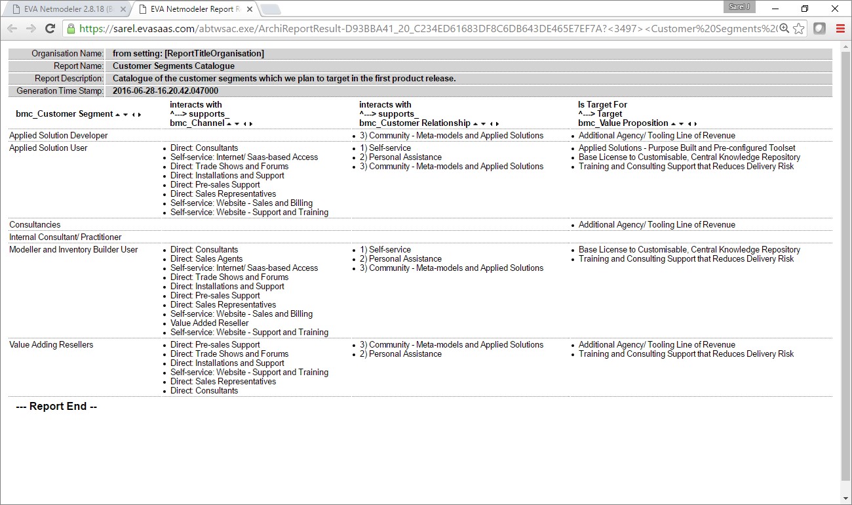The width and height of the screenshot is (852, 505).
Task: Click the 'Generation Time Stamp' value 2016-06-28-16.20.42.047000
Action: point(165,91)
